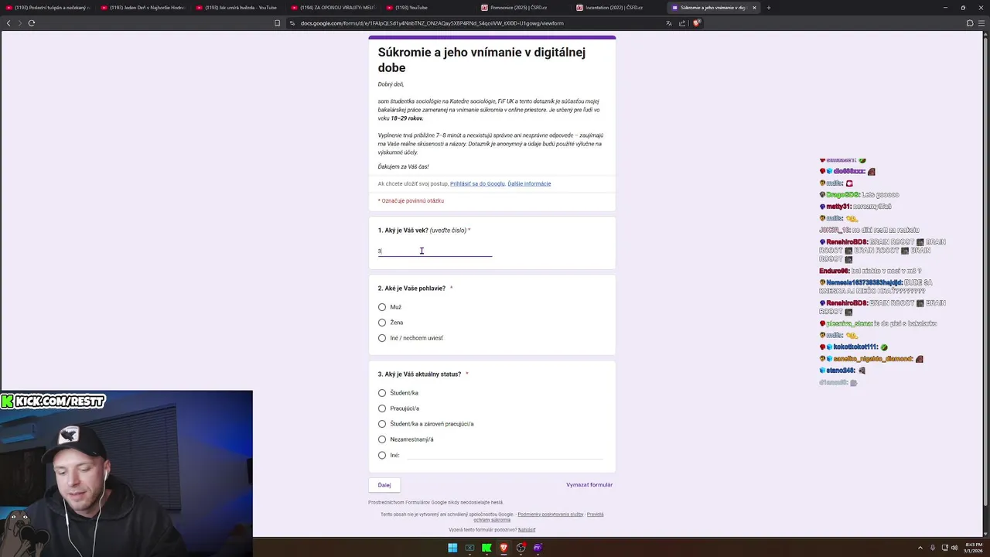Select the Muž radio button
The image size is (990, 557).
coord(382,307)
